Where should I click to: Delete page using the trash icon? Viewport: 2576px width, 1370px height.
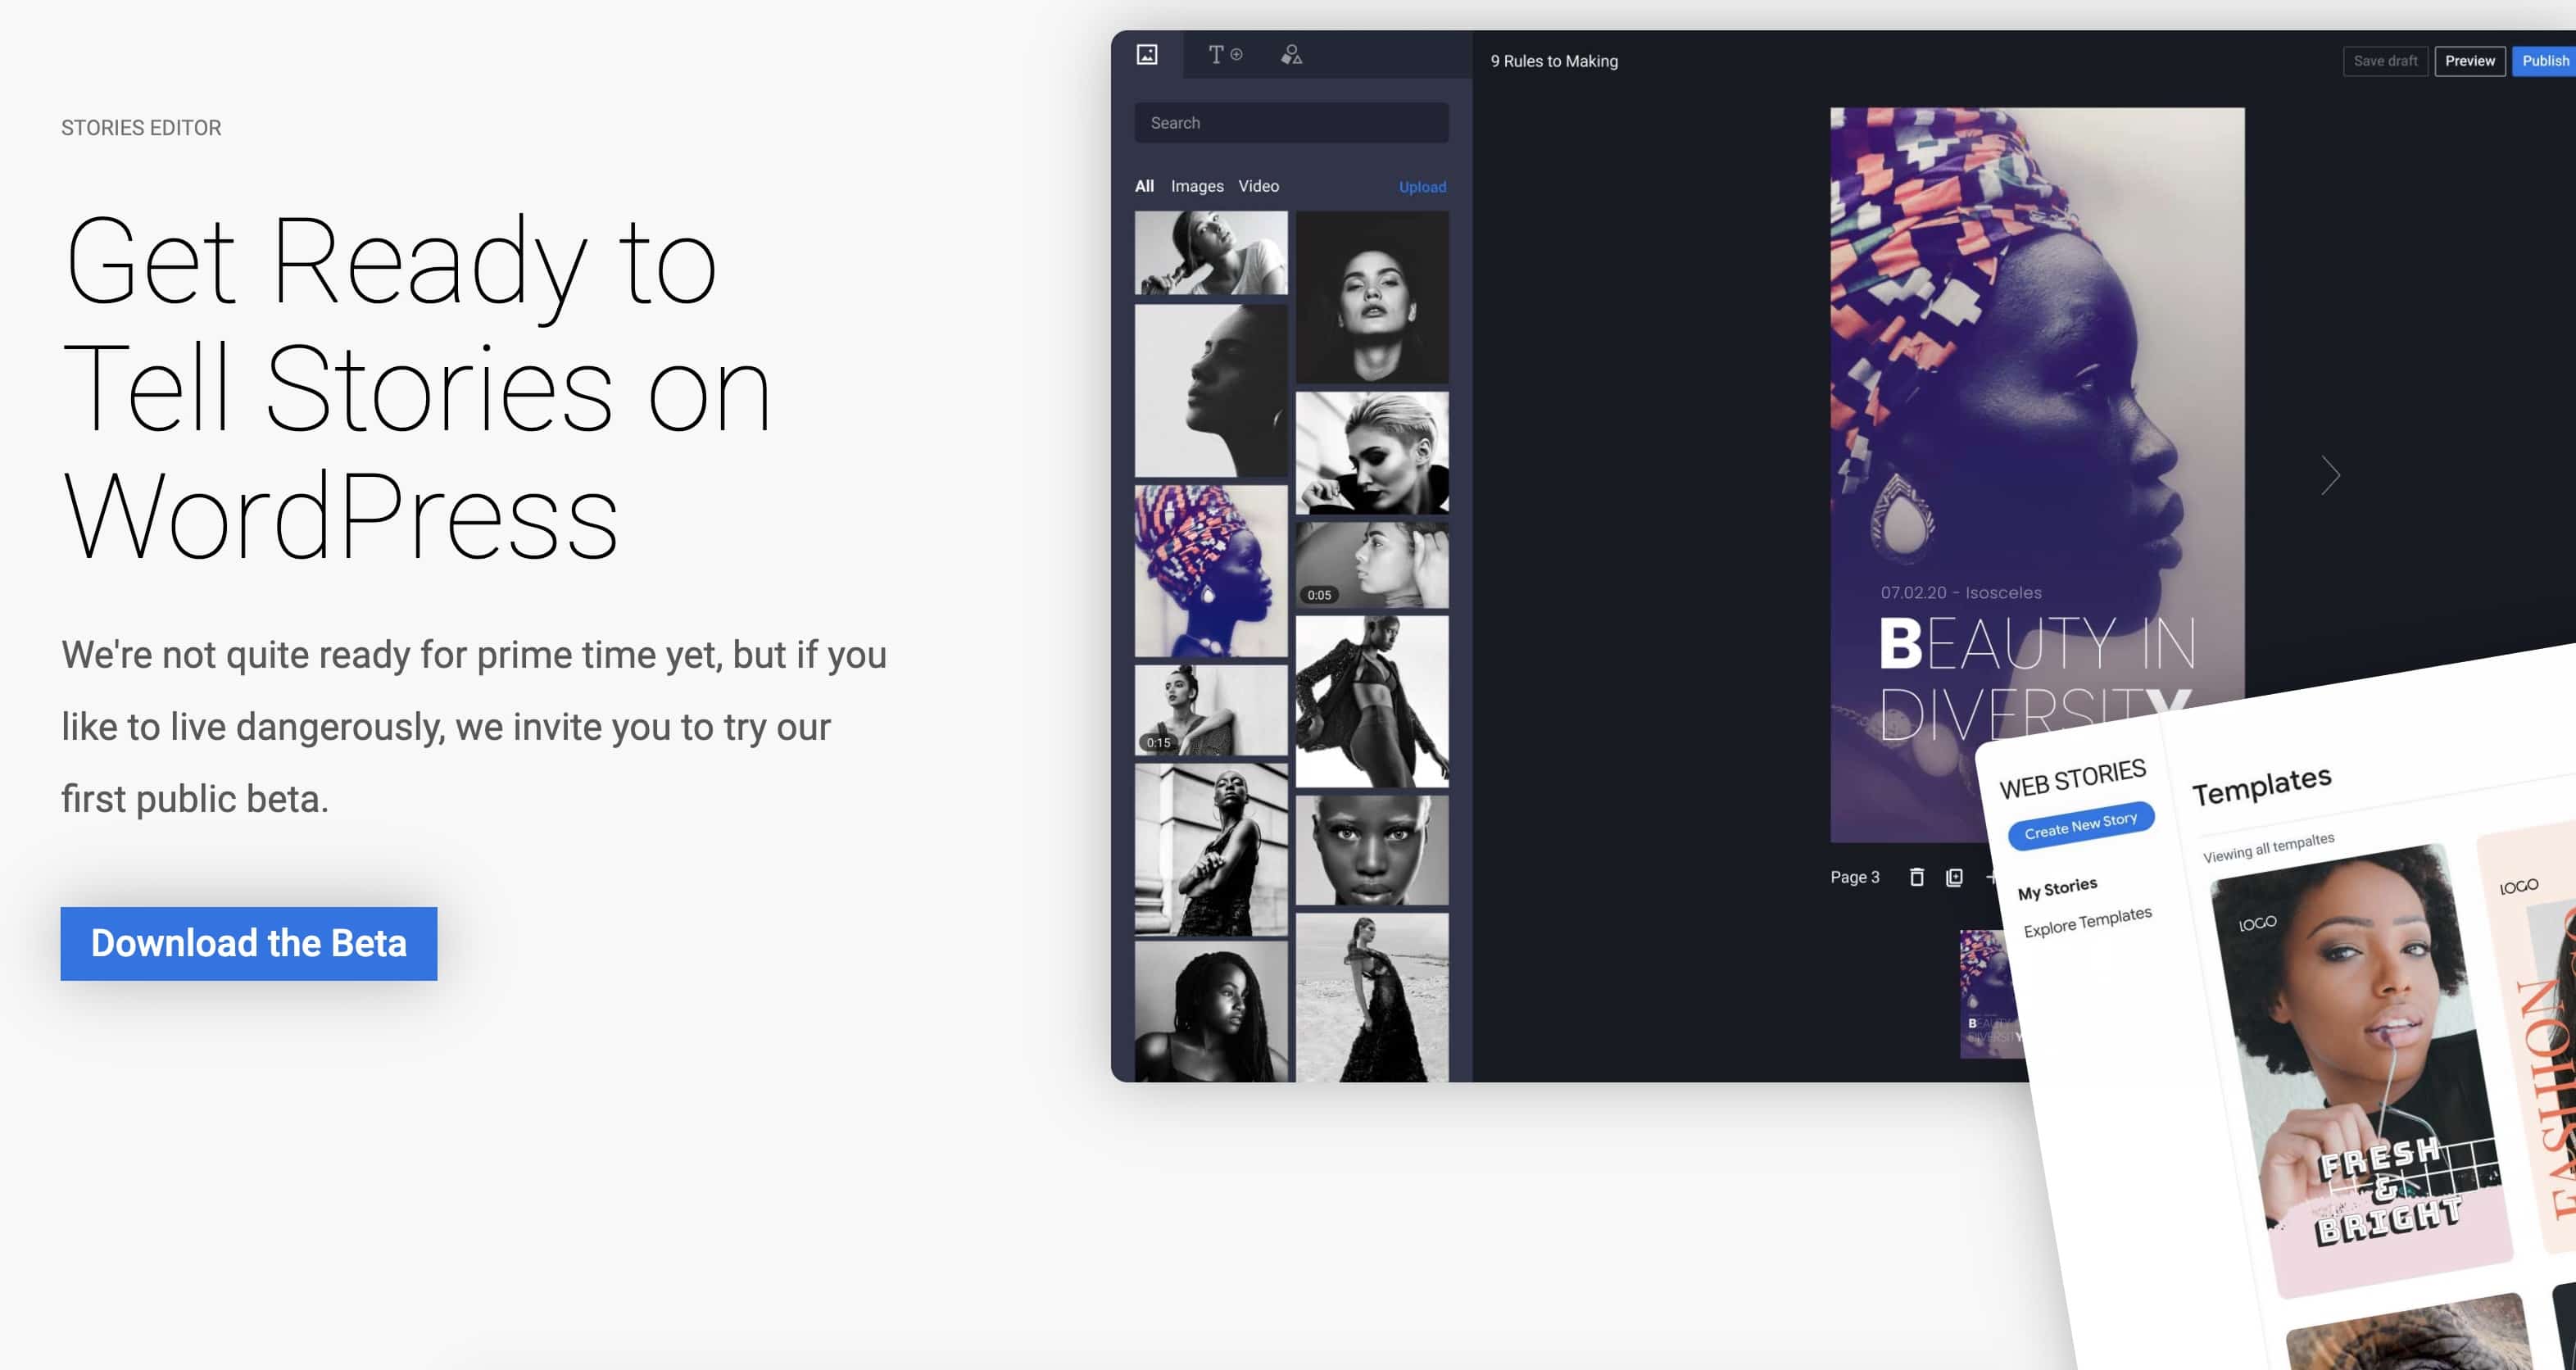coord(1916,877)
